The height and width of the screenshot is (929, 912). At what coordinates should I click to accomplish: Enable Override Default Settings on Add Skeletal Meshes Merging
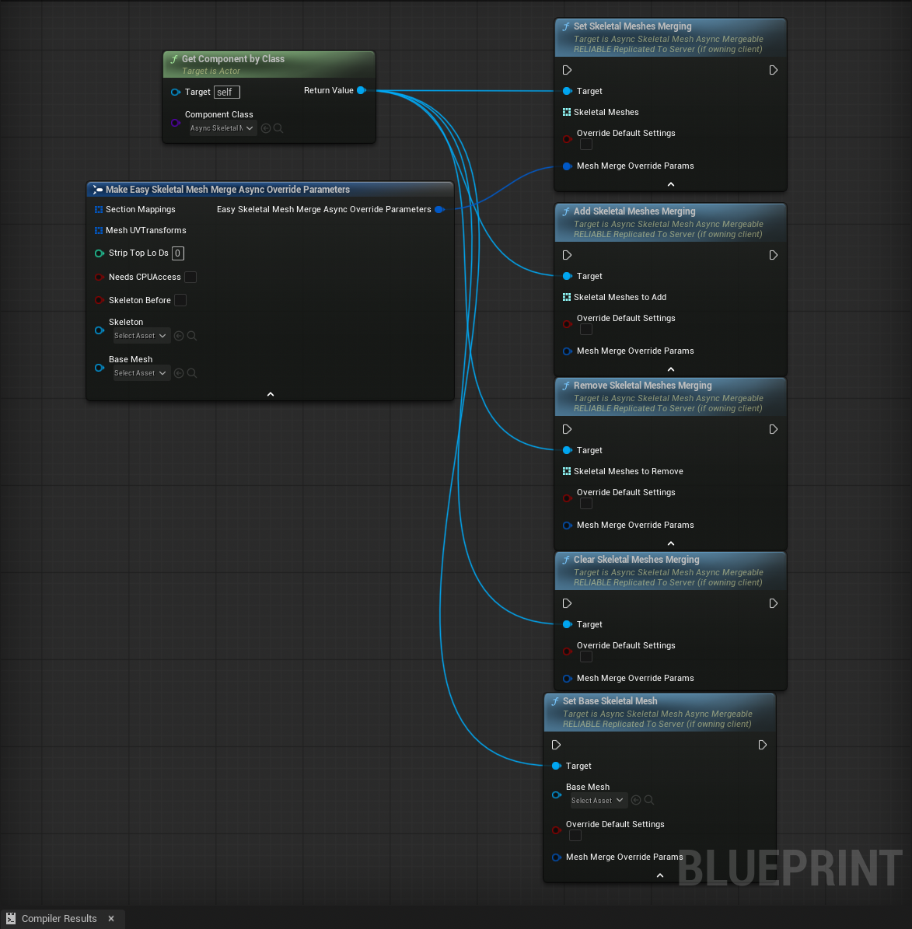point(585,329)
